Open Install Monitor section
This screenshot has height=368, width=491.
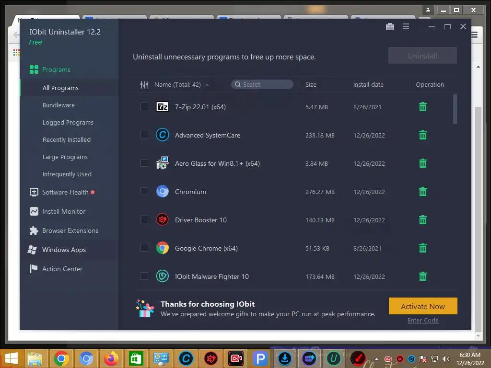64,211
